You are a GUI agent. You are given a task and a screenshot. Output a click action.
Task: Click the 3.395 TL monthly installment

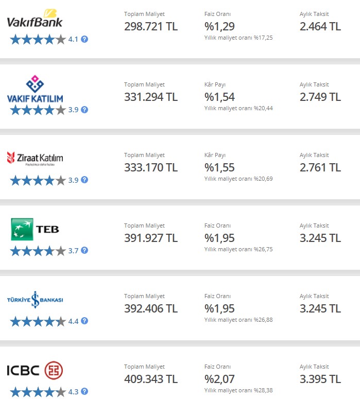(320, 379)
